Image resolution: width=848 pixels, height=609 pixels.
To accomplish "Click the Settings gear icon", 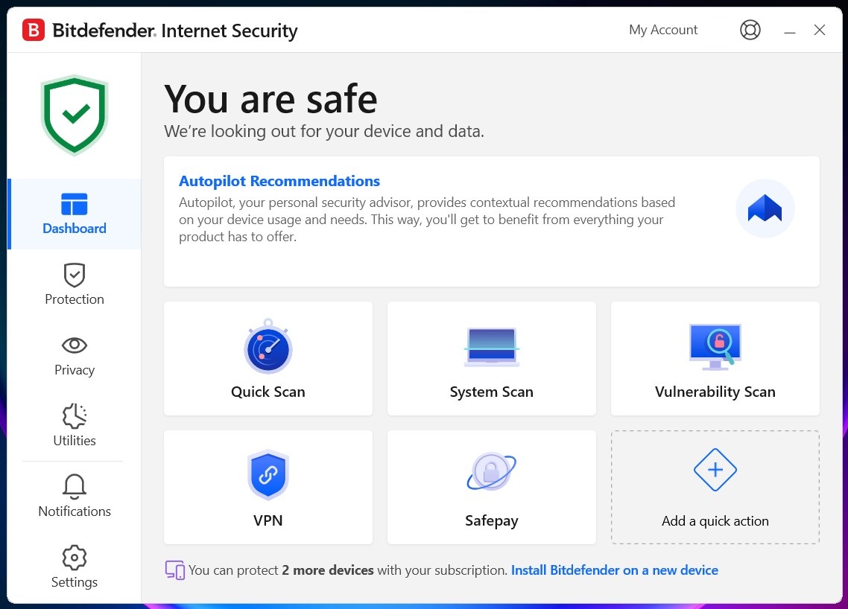I will [x=74, y=558].
